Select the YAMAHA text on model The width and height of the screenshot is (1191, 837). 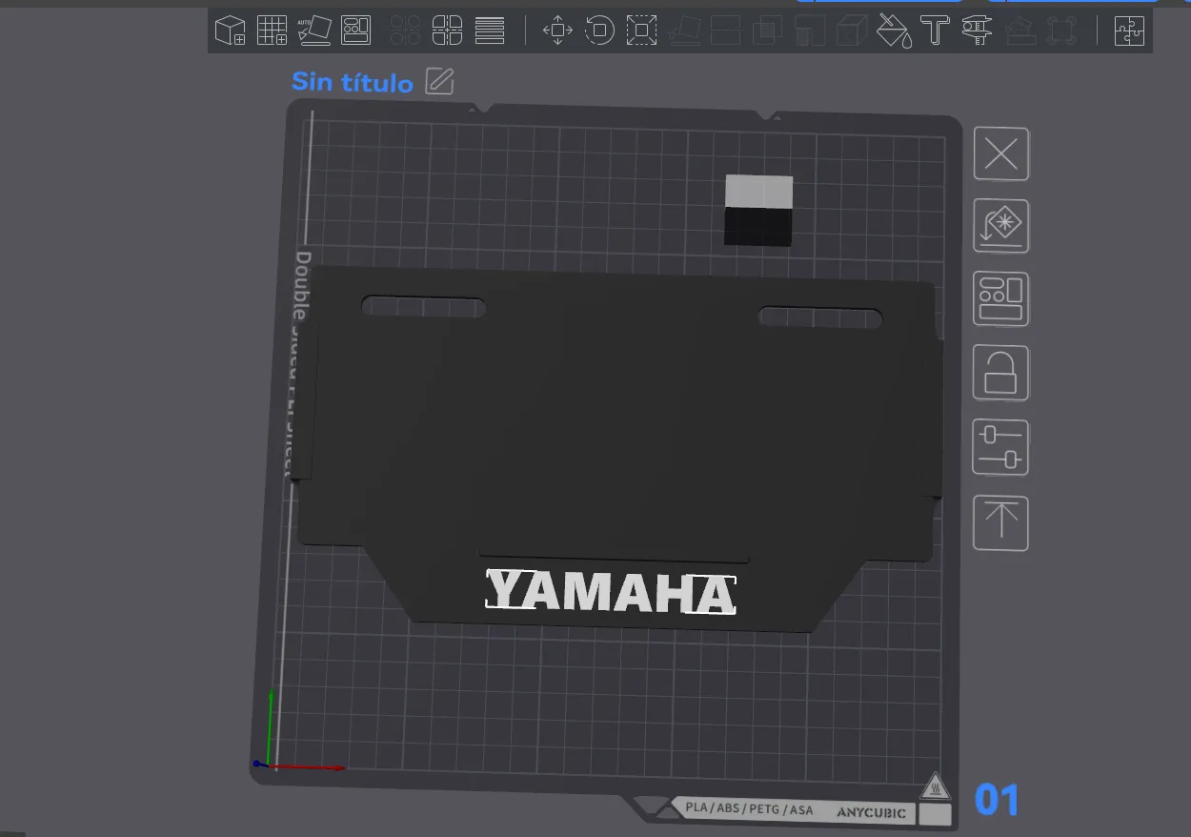point(611,592)
